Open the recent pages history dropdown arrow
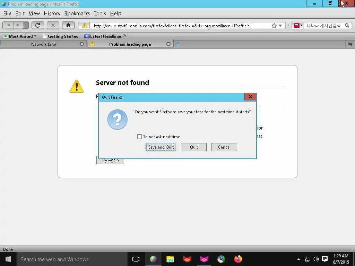Viewport: 355px width, 266px height. coord(26,25)
